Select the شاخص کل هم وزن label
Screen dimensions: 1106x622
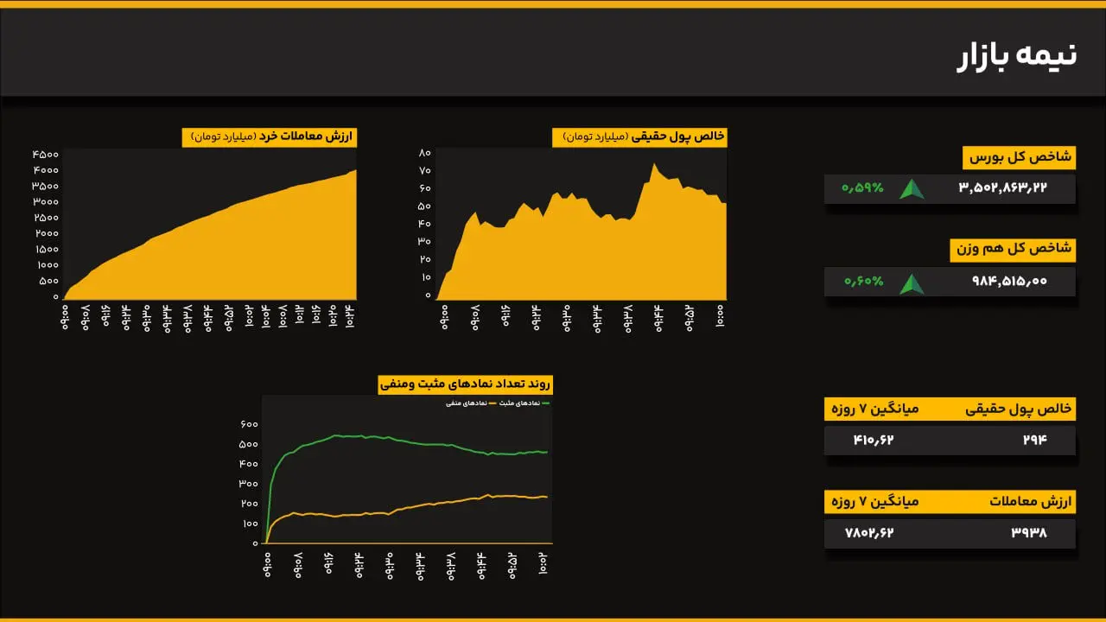click(x=1013, y=250)
